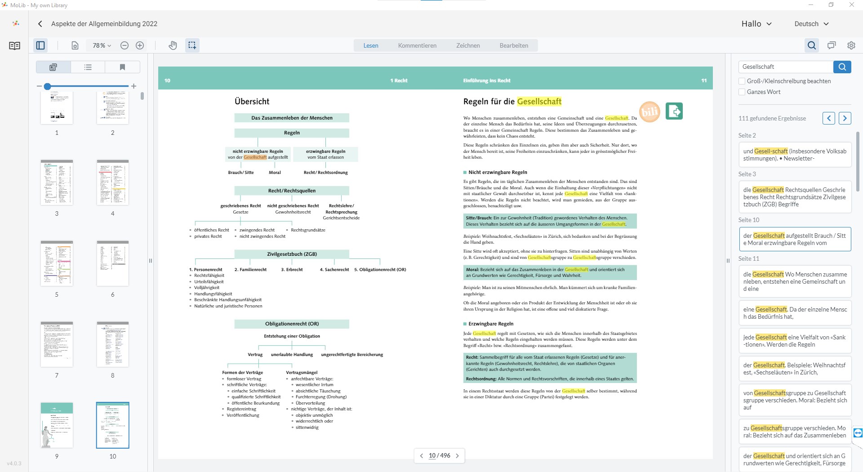Go to next search result
This screenshot has height=472, width=863.
pyautogui.click(x=845, y=118)
